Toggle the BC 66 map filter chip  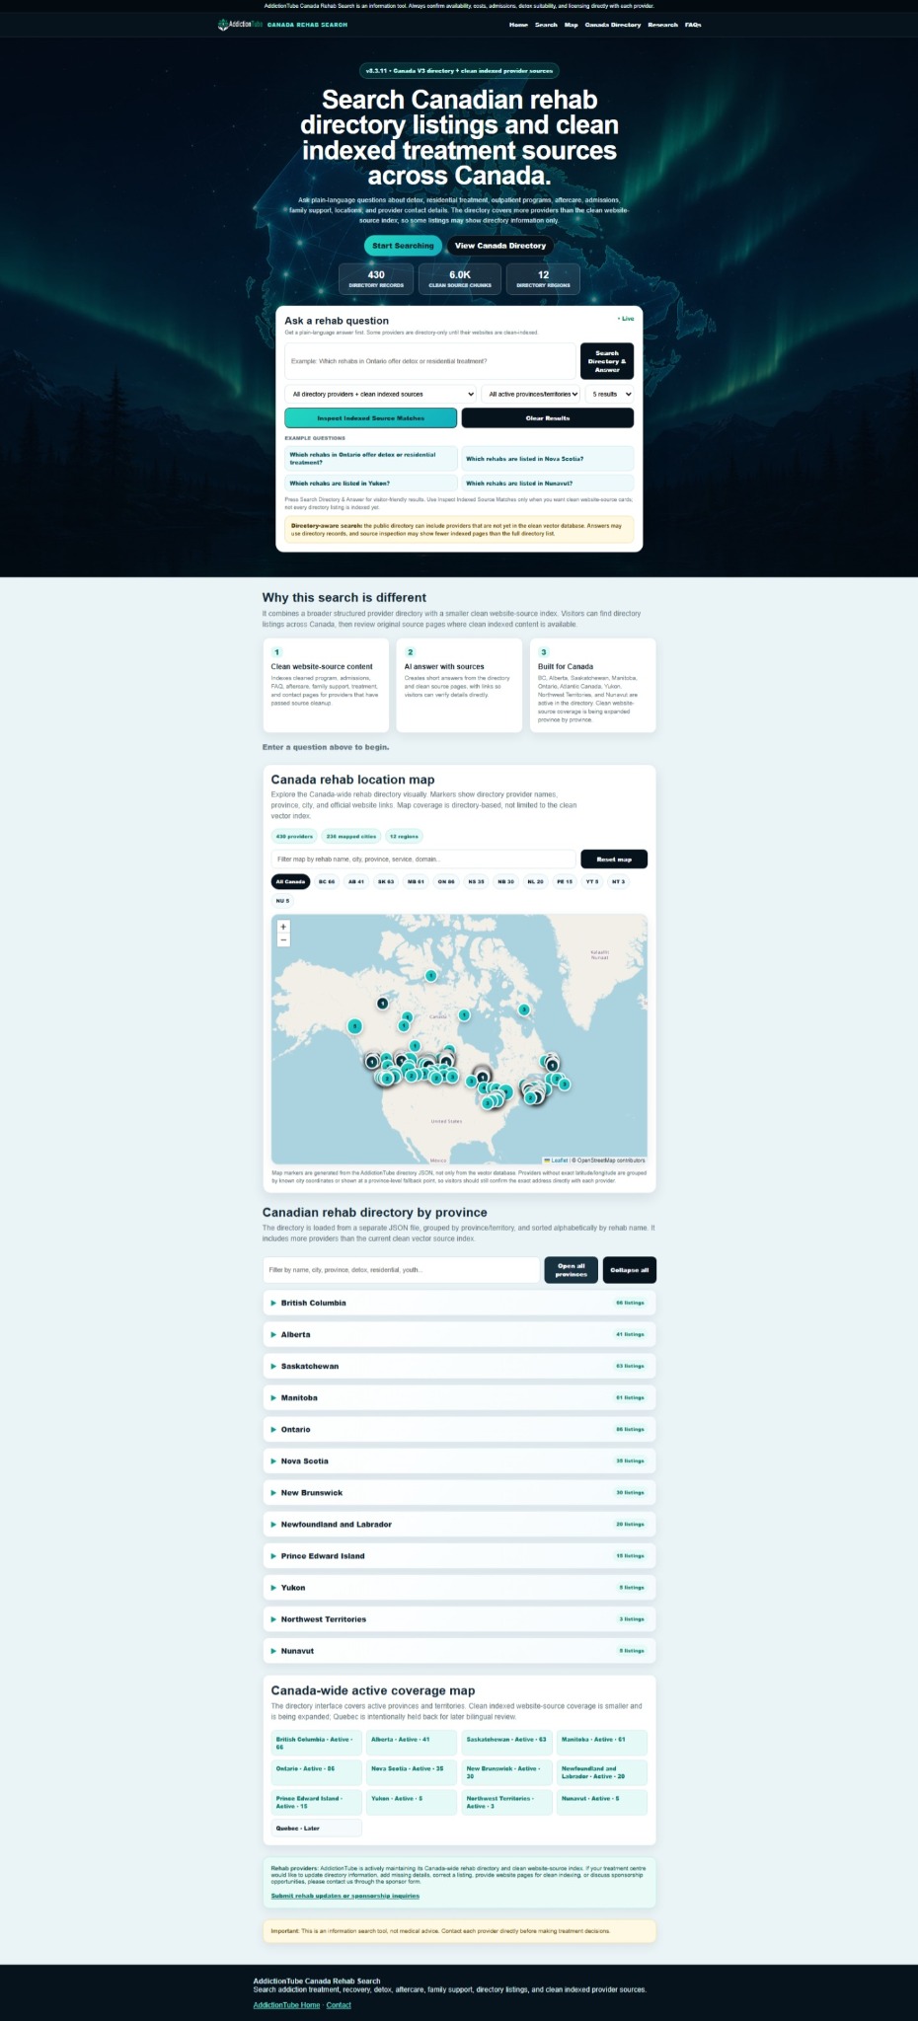[327, 881]
